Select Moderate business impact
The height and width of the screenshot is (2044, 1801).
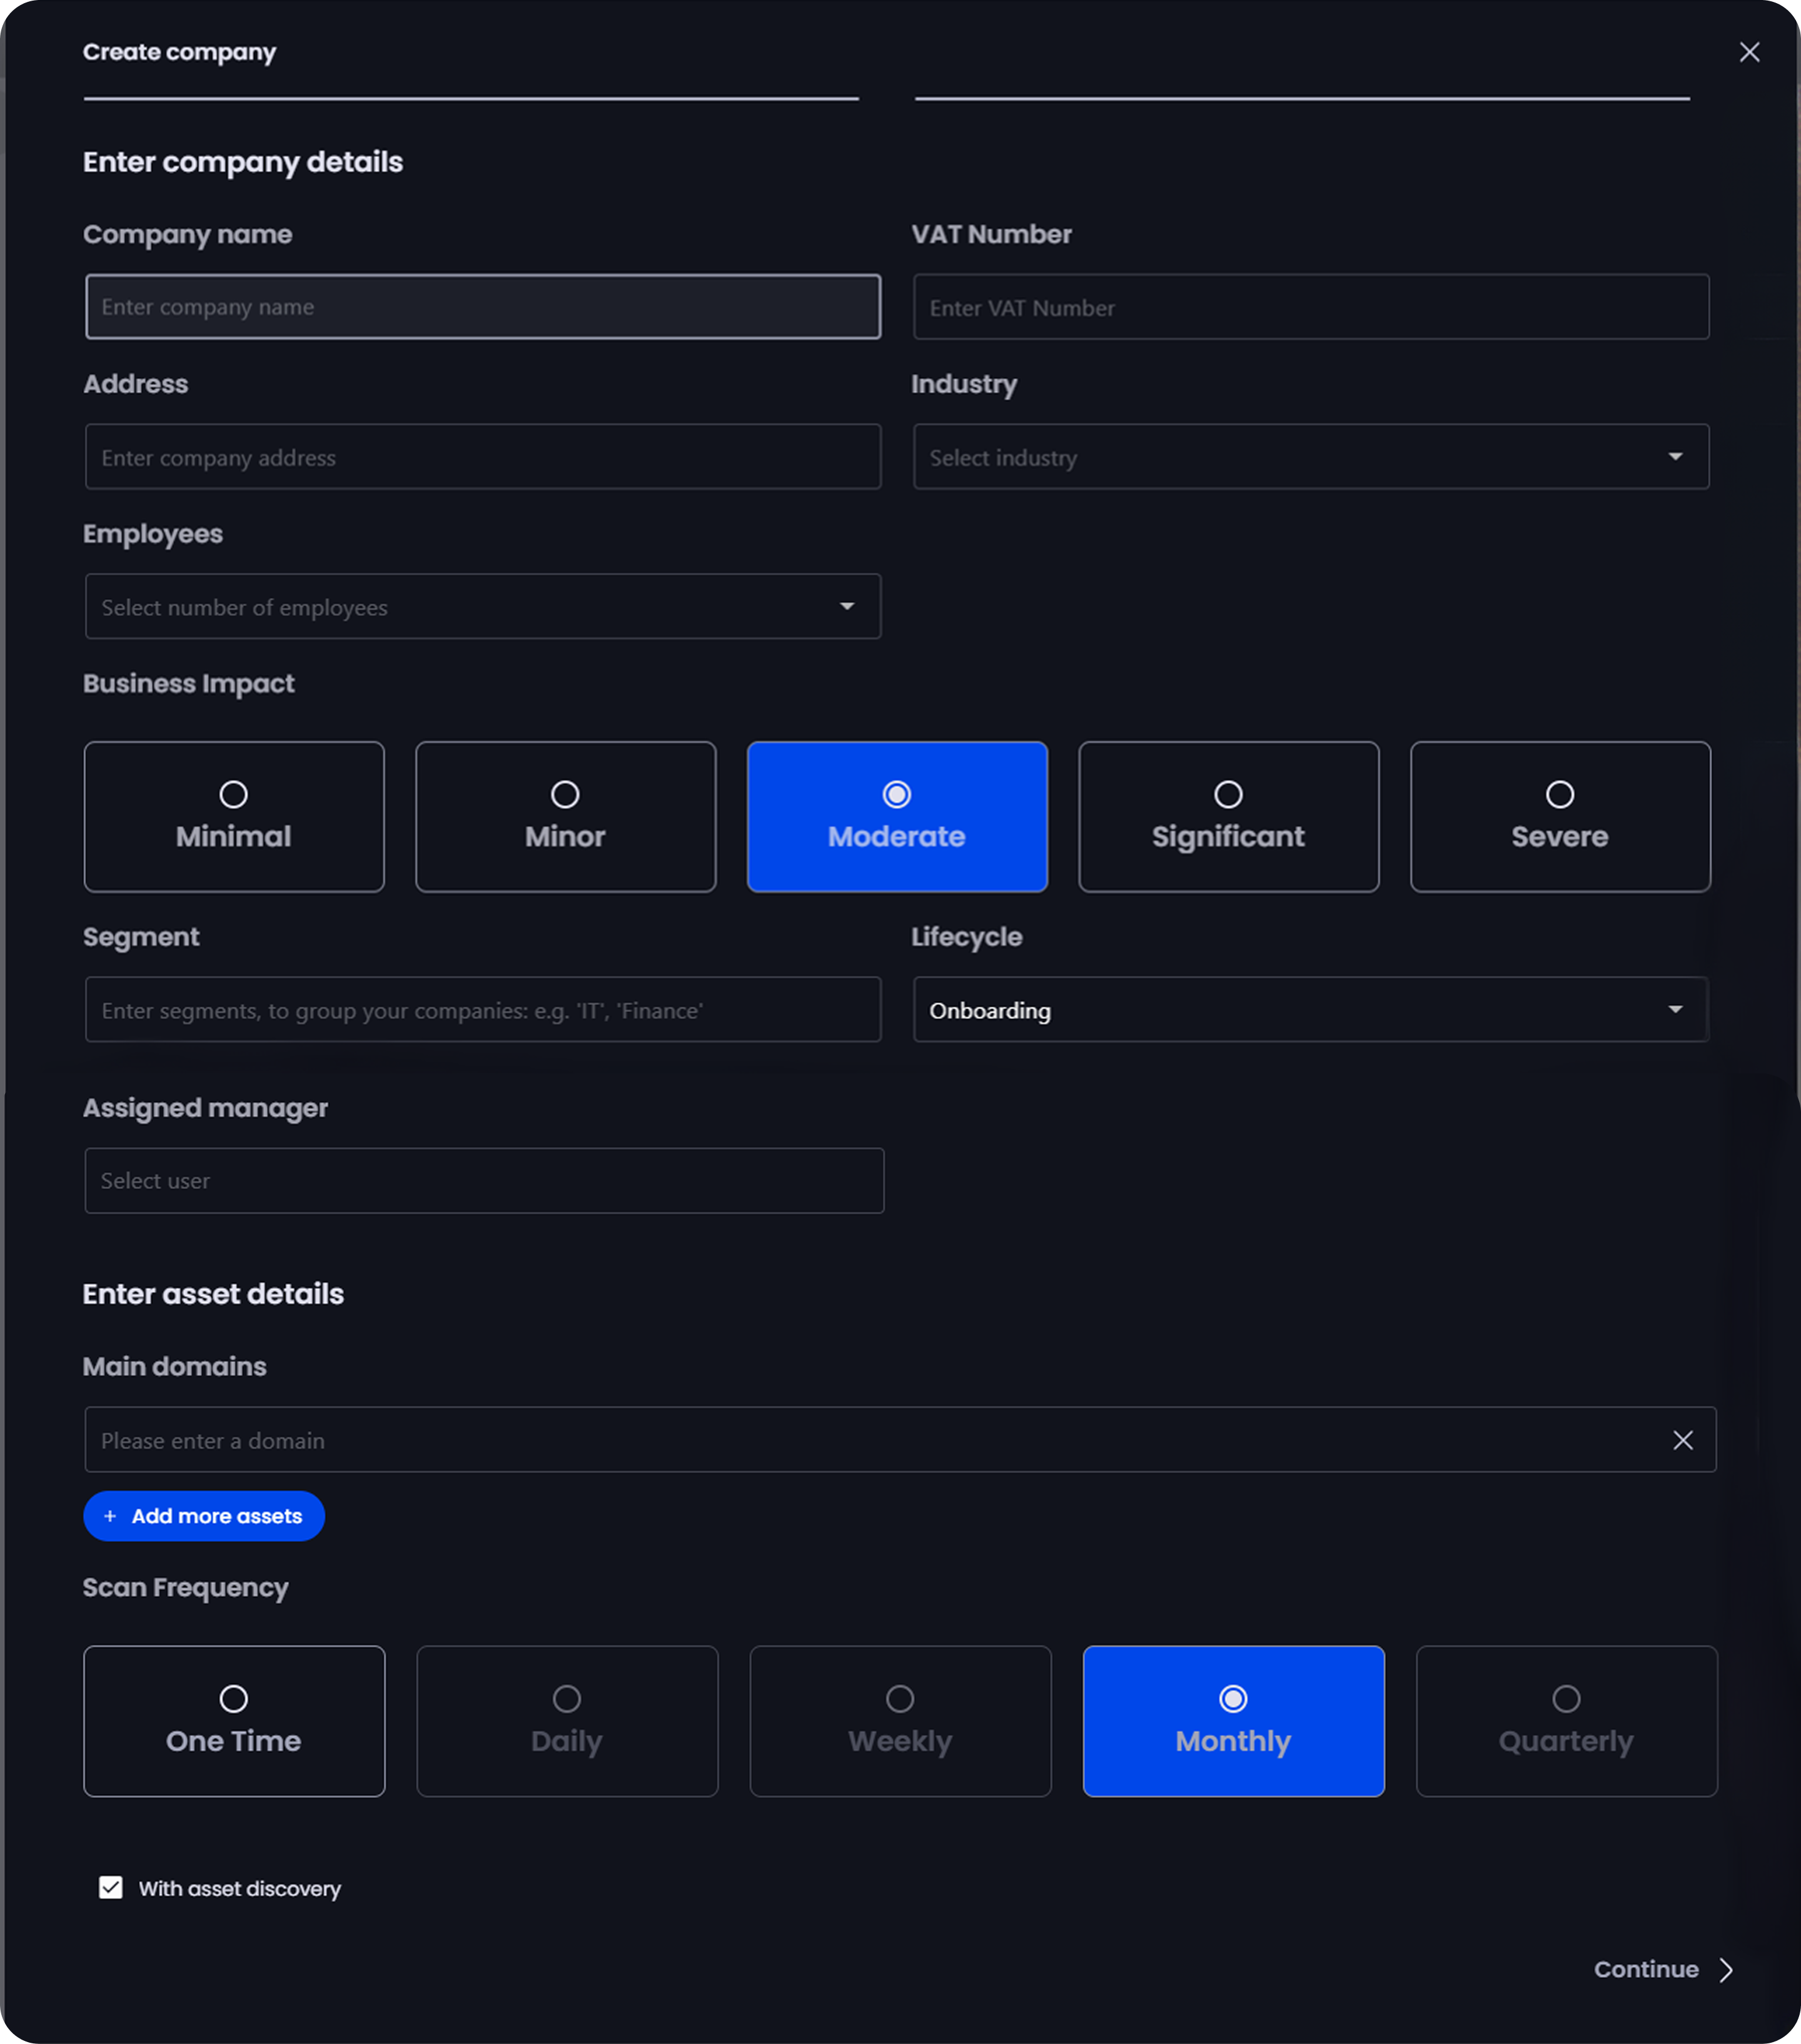(898, 817)
